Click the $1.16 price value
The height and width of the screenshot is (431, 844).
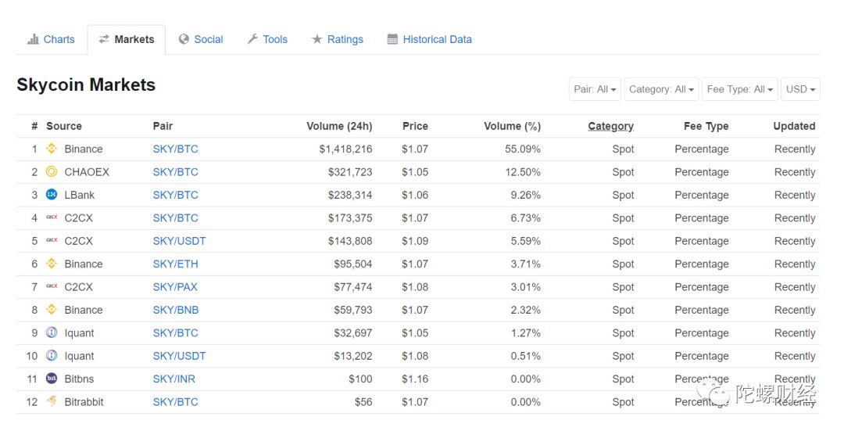click(415, 379)
